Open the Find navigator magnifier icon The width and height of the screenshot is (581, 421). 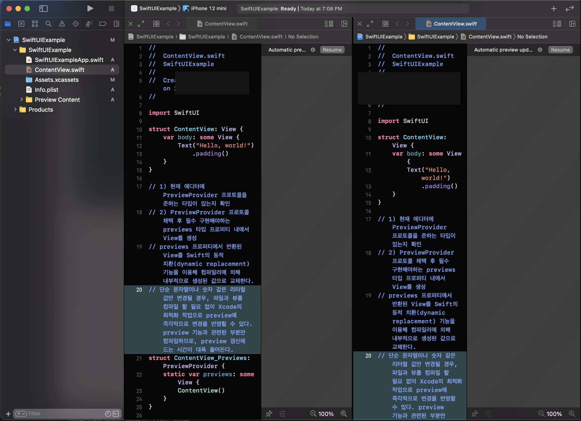point(49,24)
